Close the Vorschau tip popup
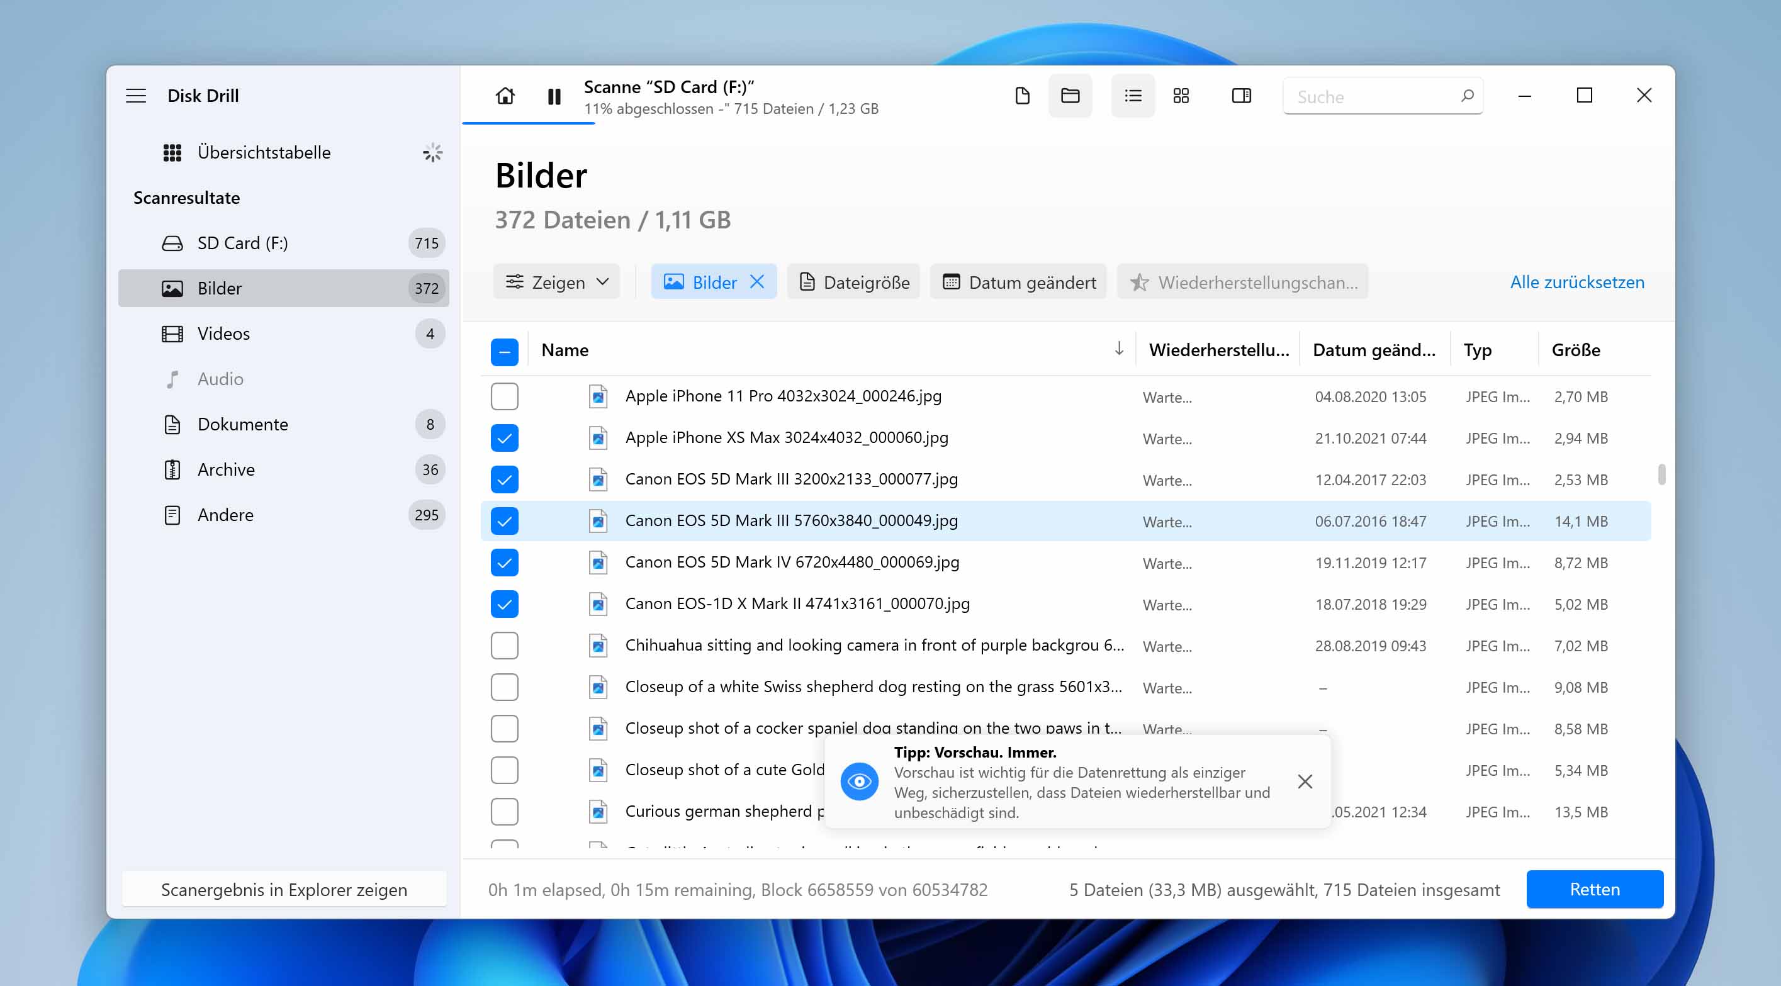Screen dimensions: 1781x986 pyautogui.click(x=1305, y=781)
